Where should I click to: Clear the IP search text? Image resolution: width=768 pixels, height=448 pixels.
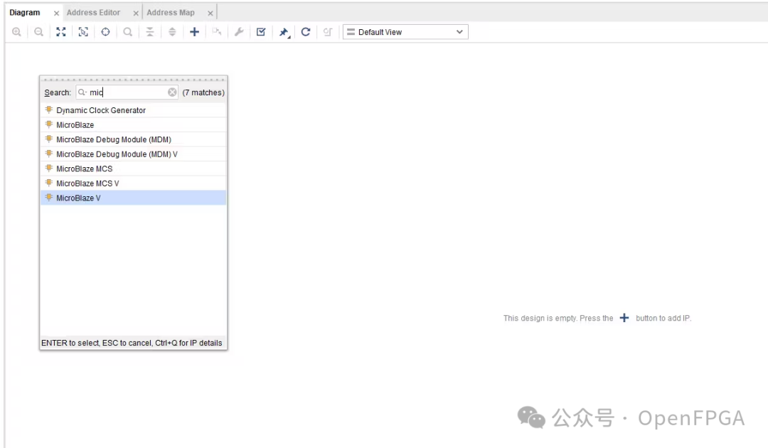click(x=172, y=92)
